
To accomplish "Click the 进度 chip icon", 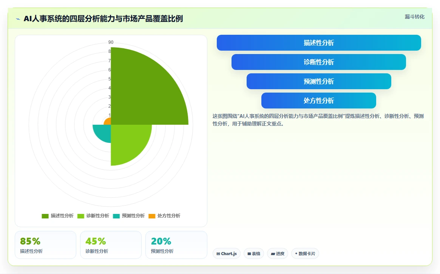I will 273,254.
